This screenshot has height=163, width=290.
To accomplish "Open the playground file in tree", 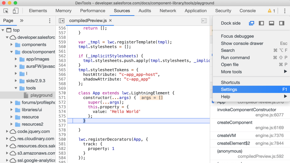I will [28, 95].
